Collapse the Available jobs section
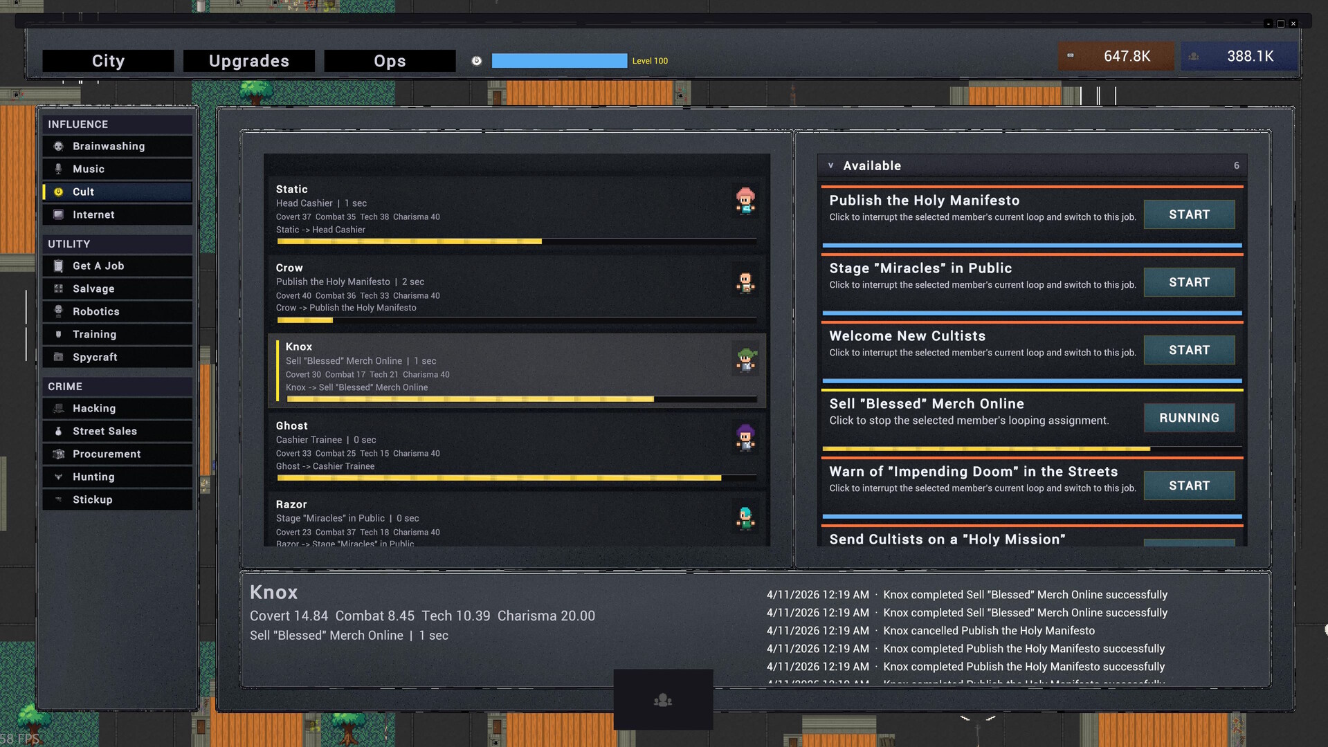 click(x=830, y=166)
